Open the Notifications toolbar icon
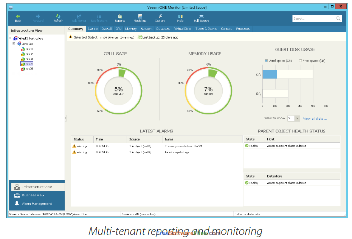Image resolution: width=352 pixels, height=239 pixels. [99, 16]
